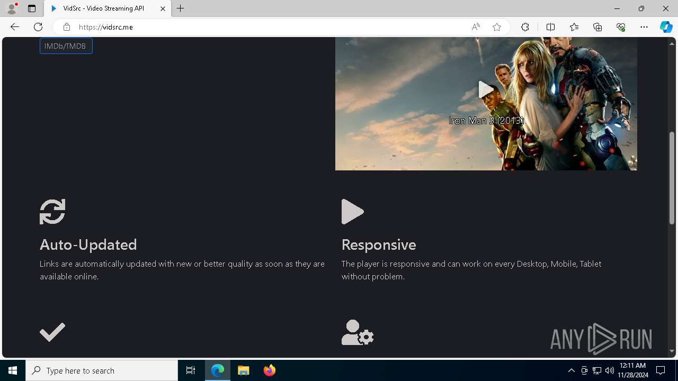Open Copilot sidebar
This screenshot has height=381, width=678.
click(666, 27)
